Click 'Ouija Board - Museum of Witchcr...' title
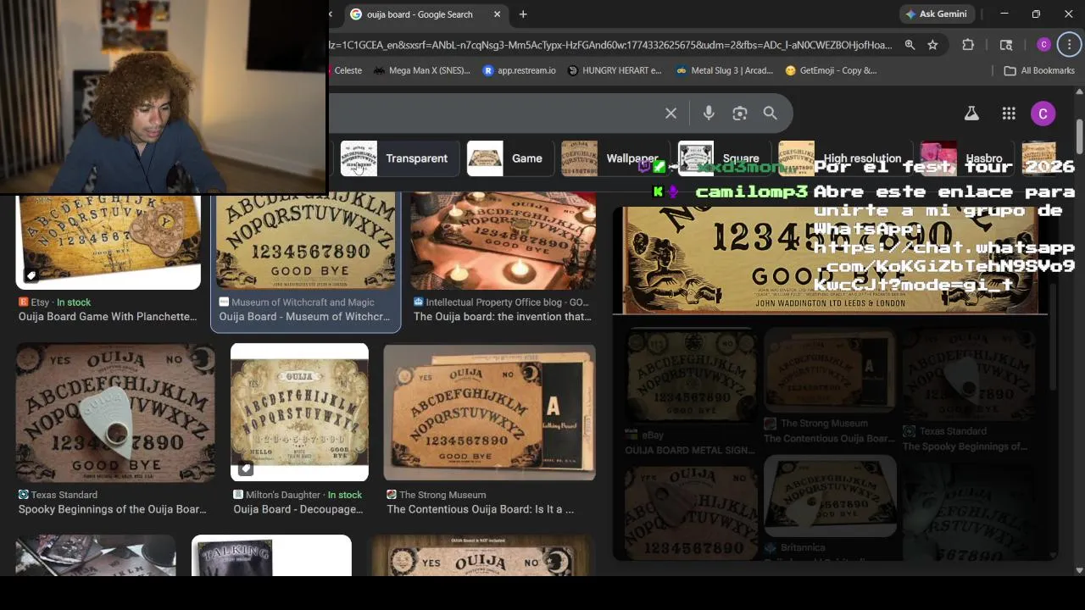 (304, 317)
